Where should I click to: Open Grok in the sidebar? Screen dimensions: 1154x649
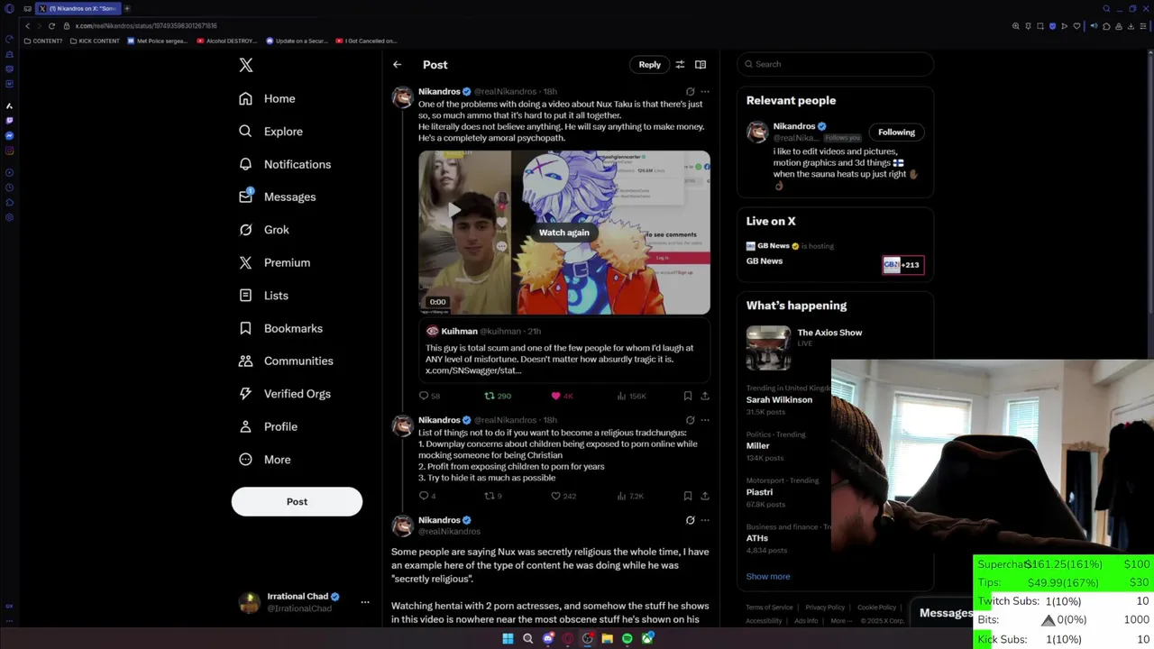pos(264,230)
